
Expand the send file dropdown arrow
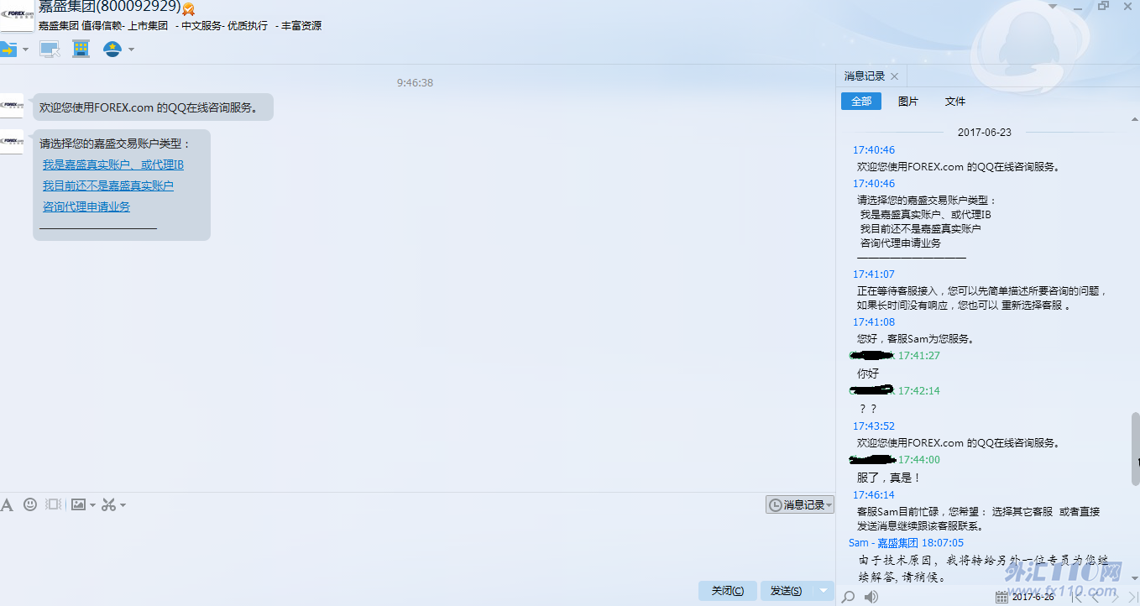[25, 50]
